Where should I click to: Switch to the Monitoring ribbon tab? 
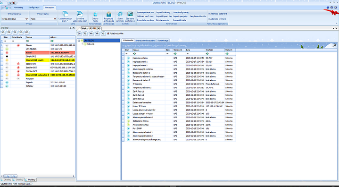pyautogui.click(x=18, y=8)
